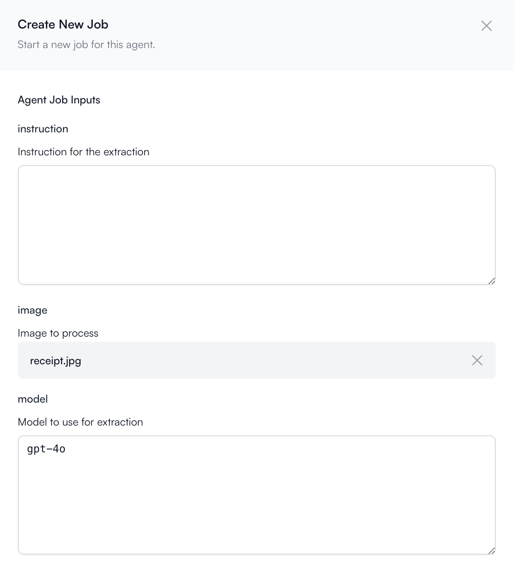Place cursor right after the gpt-4o text
This screenshot has height=566, width=514.
[x=67, y=449]
